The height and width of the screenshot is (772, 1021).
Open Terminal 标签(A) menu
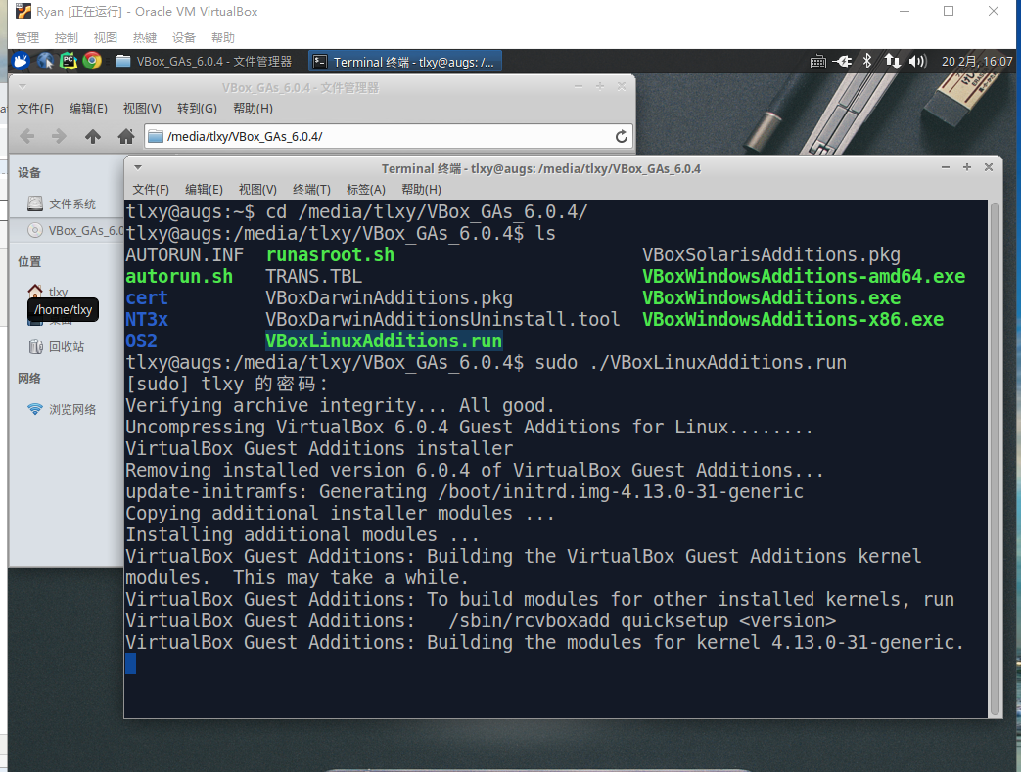366,190
